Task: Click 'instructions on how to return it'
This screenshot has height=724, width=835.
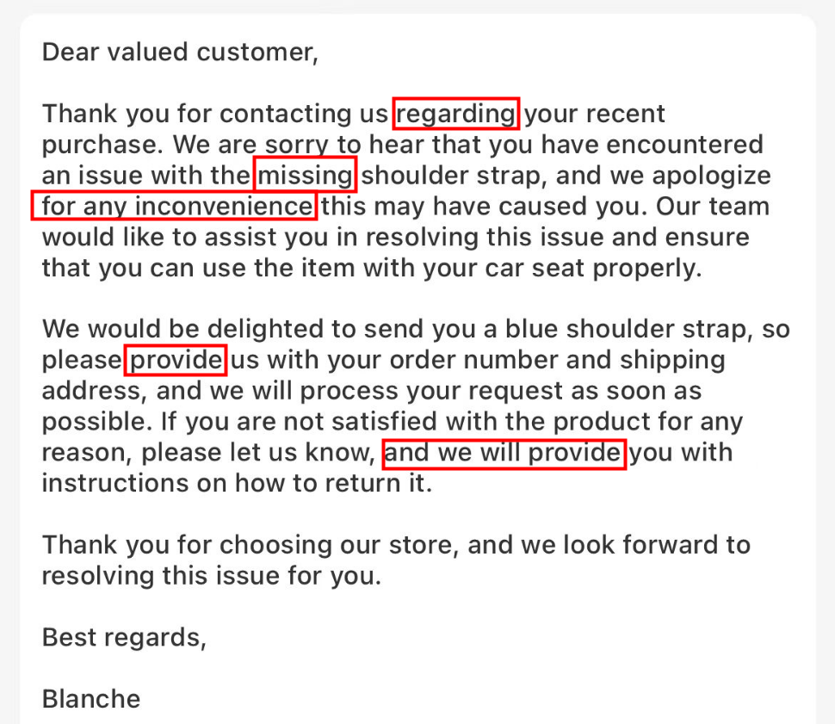Action: pos(237,483)
